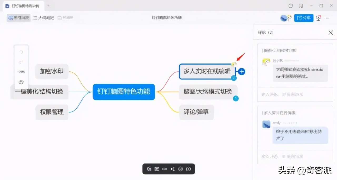Select the 一键美化/结构切换 node
Screen dimensions: 337x180
click(39, 92)
